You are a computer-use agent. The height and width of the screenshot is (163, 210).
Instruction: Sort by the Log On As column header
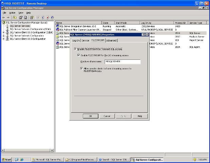point(157,23)
